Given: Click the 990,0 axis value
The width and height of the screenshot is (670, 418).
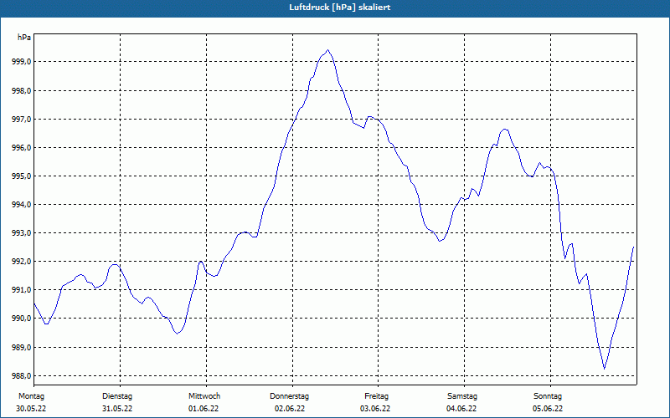Looking at the screenshot, I should [x=22, y=319].
